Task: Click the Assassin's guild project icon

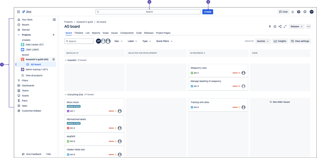Action: pyautogui.click(x=23, y=59)
